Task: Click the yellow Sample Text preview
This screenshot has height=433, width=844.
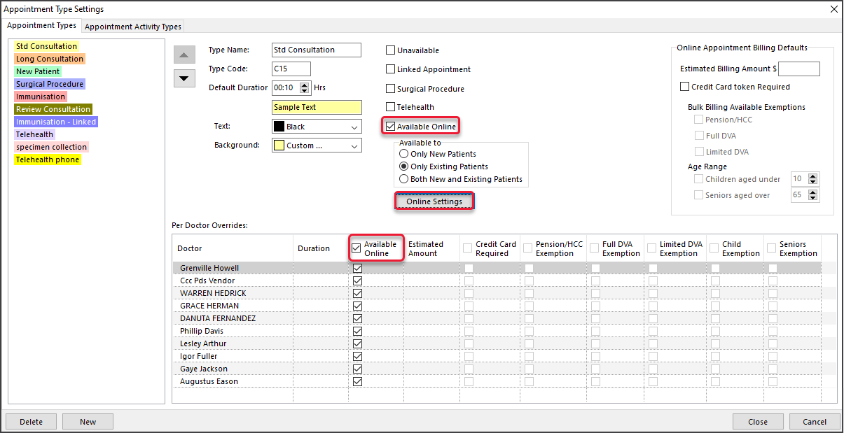Action: 317,107
